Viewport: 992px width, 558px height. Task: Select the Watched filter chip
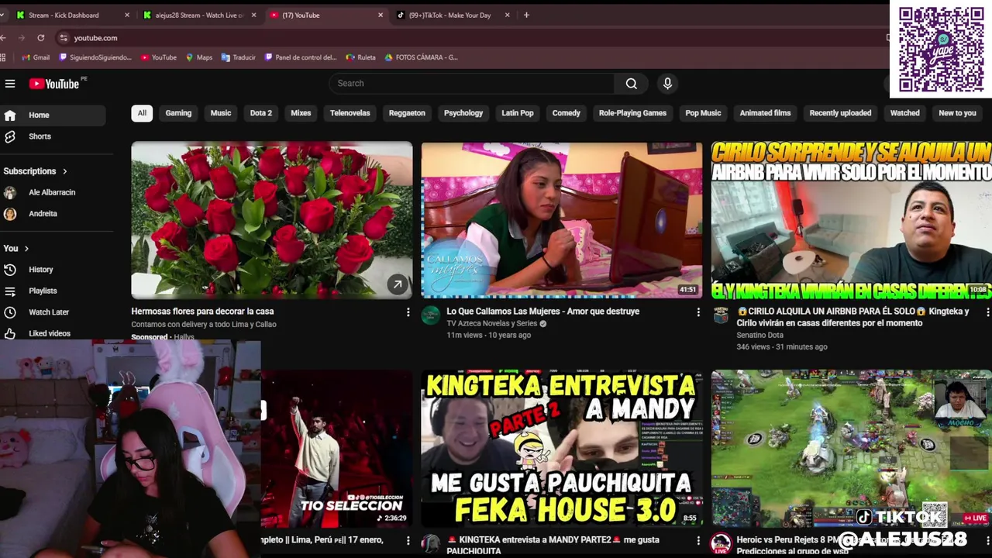[x=904, y=113]
